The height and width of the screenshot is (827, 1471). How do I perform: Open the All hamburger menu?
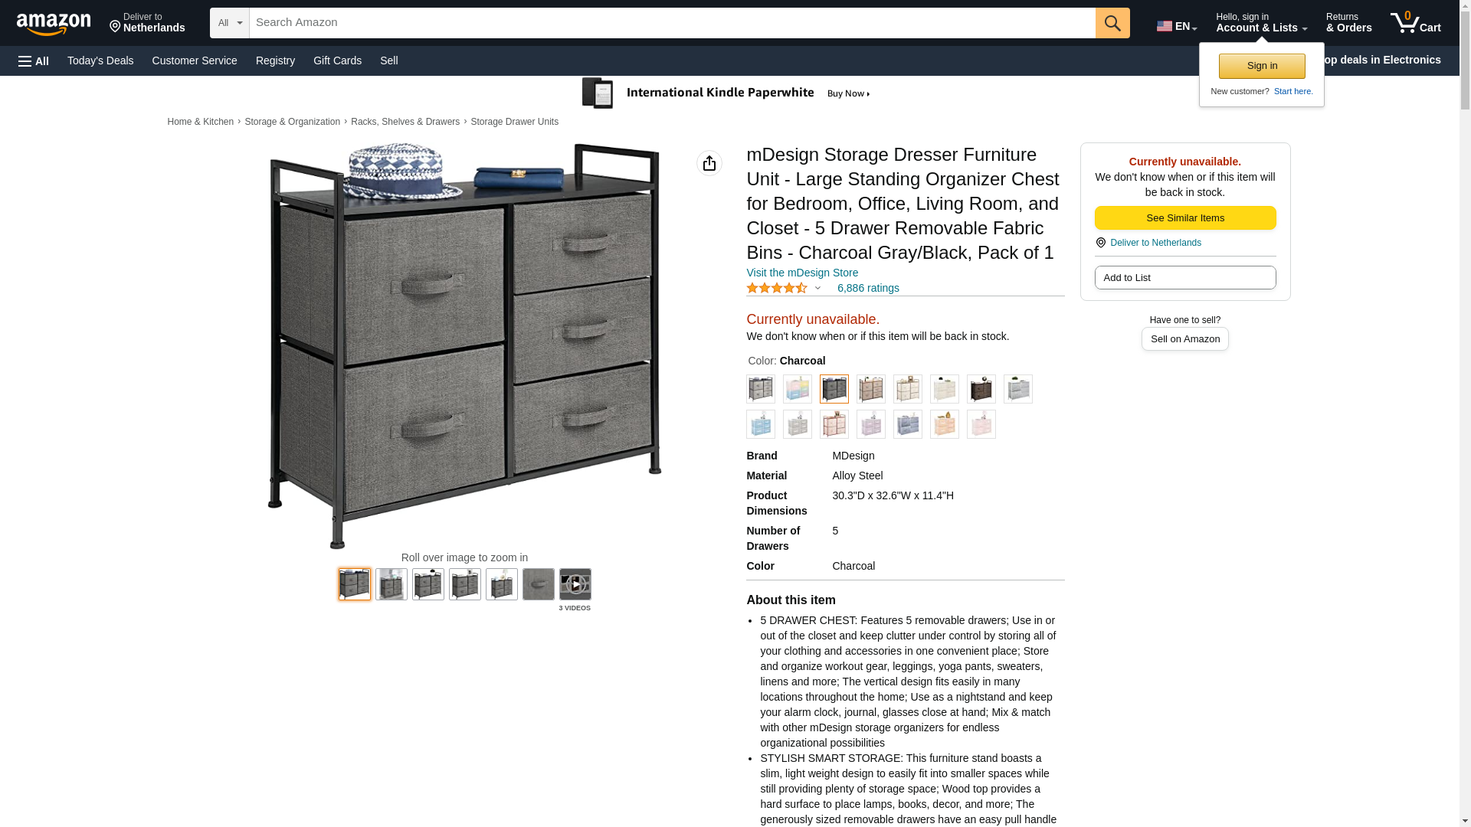point(34,60)
